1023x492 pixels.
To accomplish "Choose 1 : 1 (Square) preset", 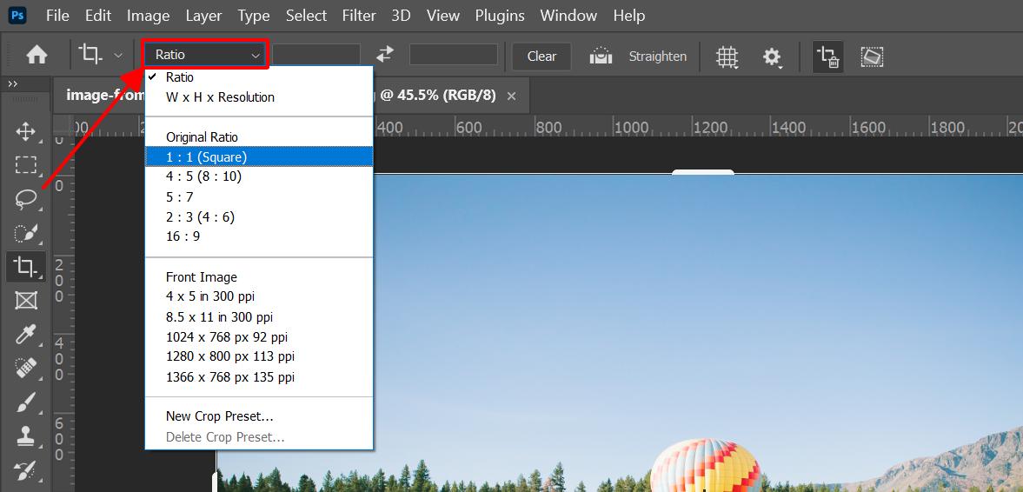I will pos(259,156).
